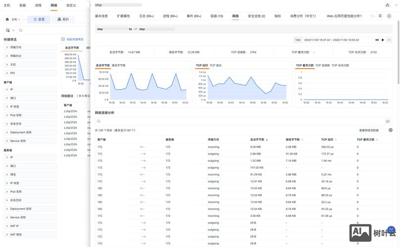400x247 pixels.
Task: Open the 扩展属性 detail tab
Action: [123, 16]
